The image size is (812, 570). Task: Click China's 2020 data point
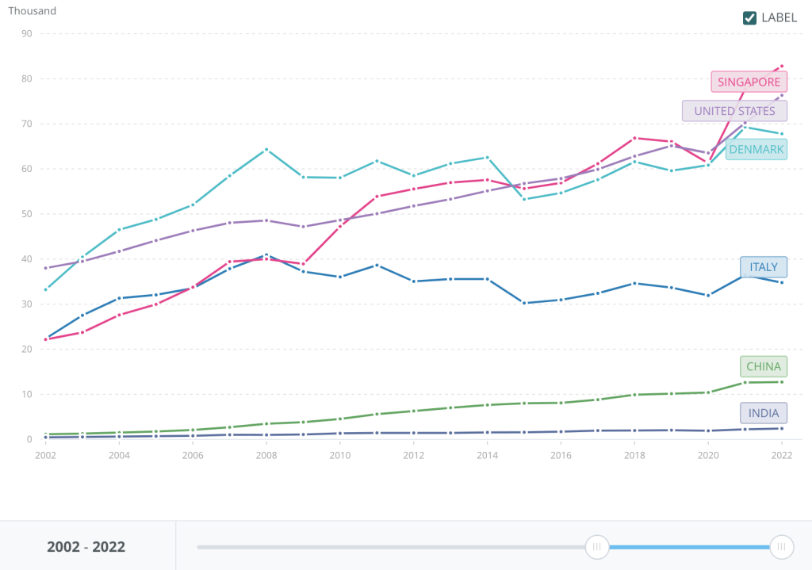coord(708,392)
